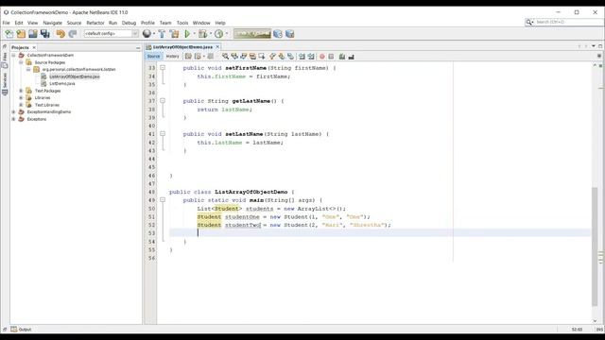605x340 pixels.
Task: Toggle Rectangular Selection in editor toolbar
Action: [262, 57]
